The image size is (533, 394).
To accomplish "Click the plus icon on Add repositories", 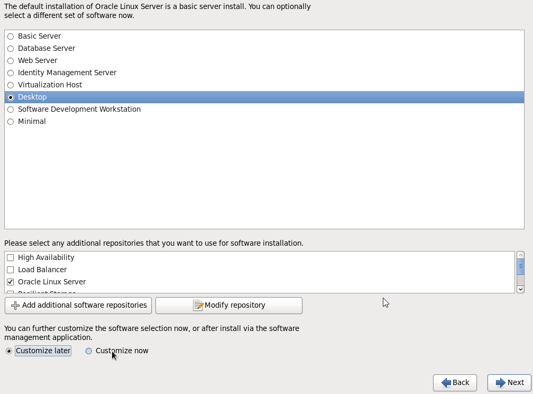I will point(15,306).
